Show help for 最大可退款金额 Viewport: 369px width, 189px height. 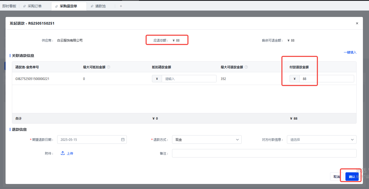(x=246, y=67)
